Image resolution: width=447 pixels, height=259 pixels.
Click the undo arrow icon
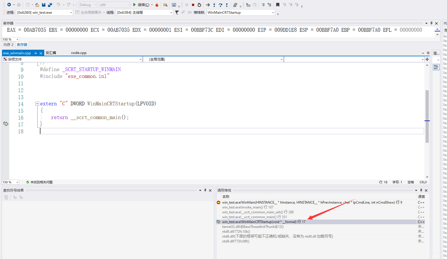(x=59, y=5)
